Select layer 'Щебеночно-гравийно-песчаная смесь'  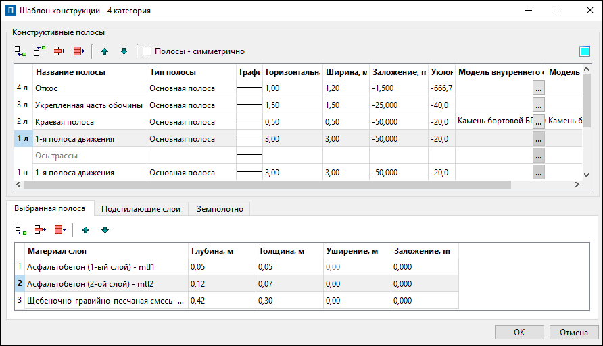pyautogui.click(x=105, y=301)
